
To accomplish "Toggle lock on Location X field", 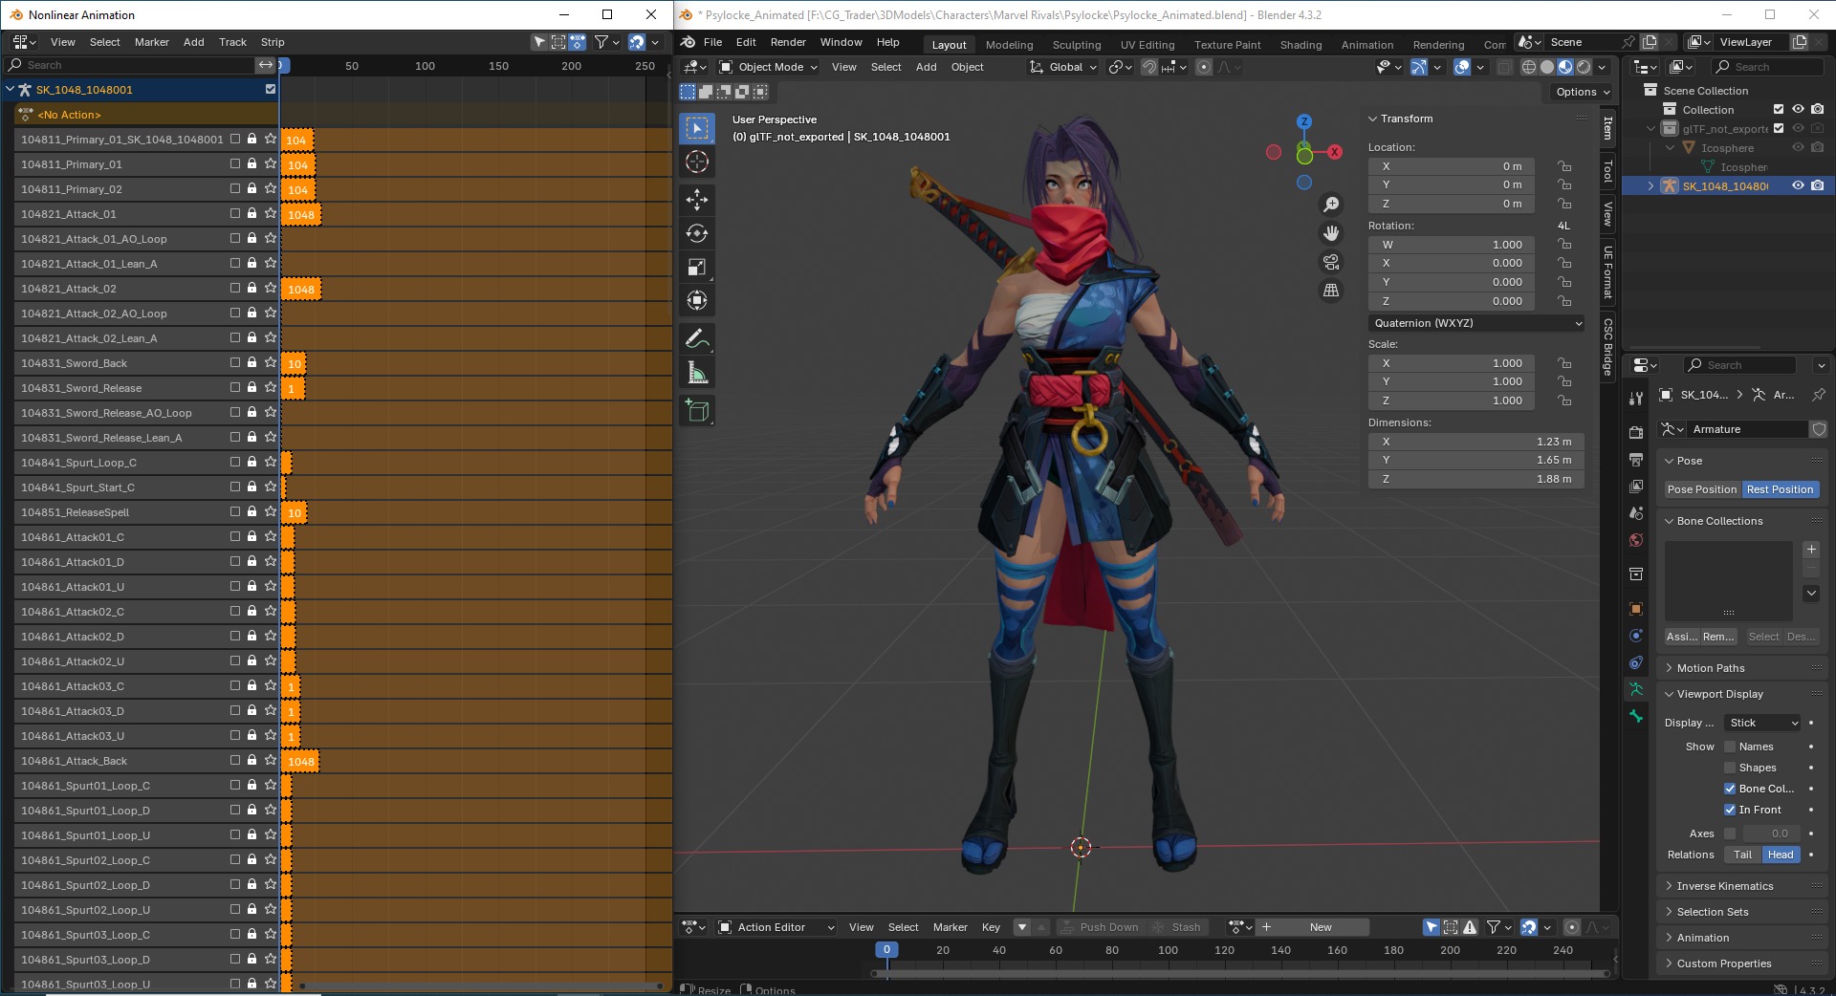I will click(1564, 166).
